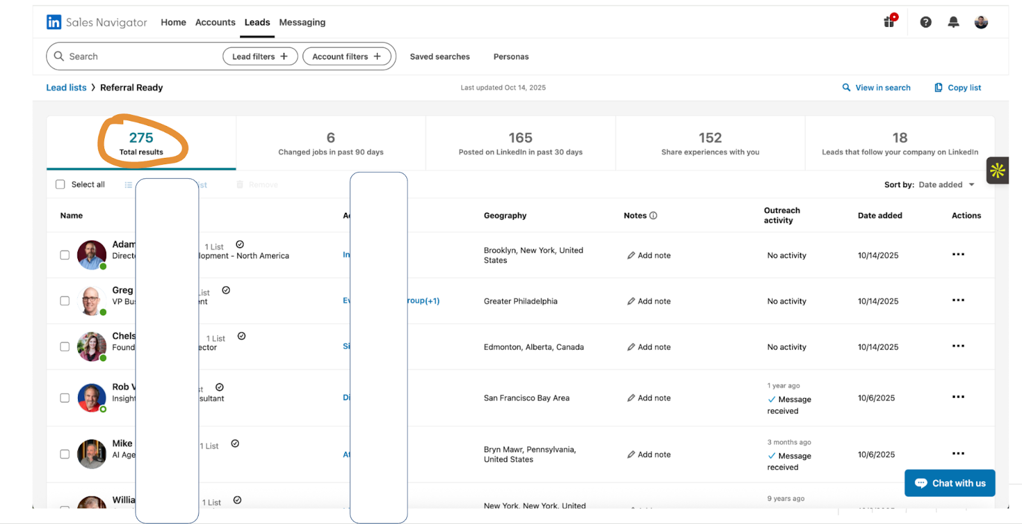Click the saved checkmark icon in Chelsea's row
The height and width of the screenshot is (524, 1022).
coord(241,336)
